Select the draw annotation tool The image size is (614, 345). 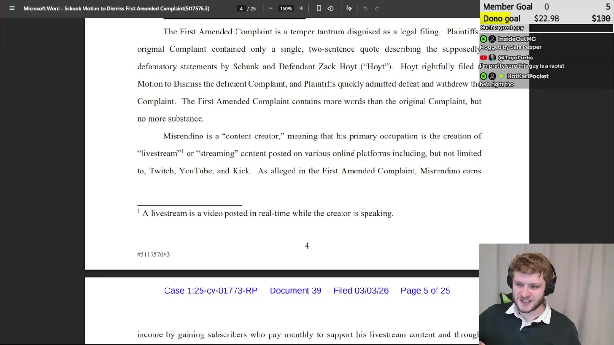coord(349,8)
